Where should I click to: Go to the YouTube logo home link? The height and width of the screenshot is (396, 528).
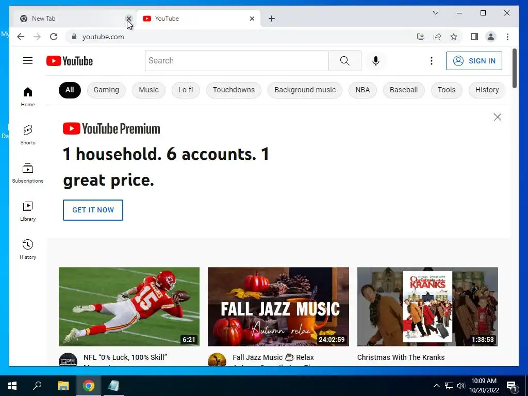pyautogui.click(x=70, y=61)
